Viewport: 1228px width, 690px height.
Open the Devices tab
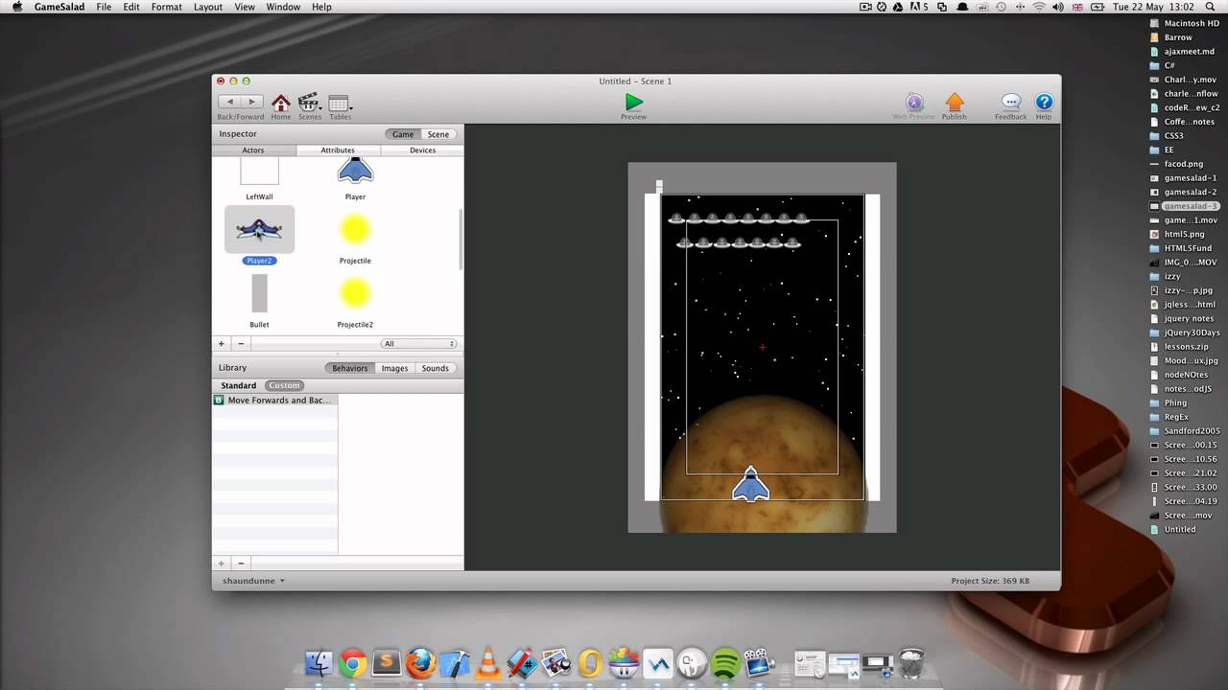coord(422,150)
